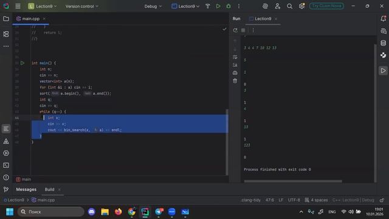
Task: Rerun Lection9 in Run panel
Action: [x=235, y=30]
